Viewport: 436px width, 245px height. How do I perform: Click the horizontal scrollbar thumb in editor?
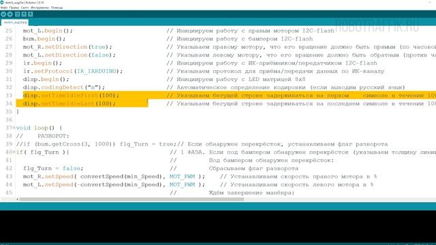(131, 199)
